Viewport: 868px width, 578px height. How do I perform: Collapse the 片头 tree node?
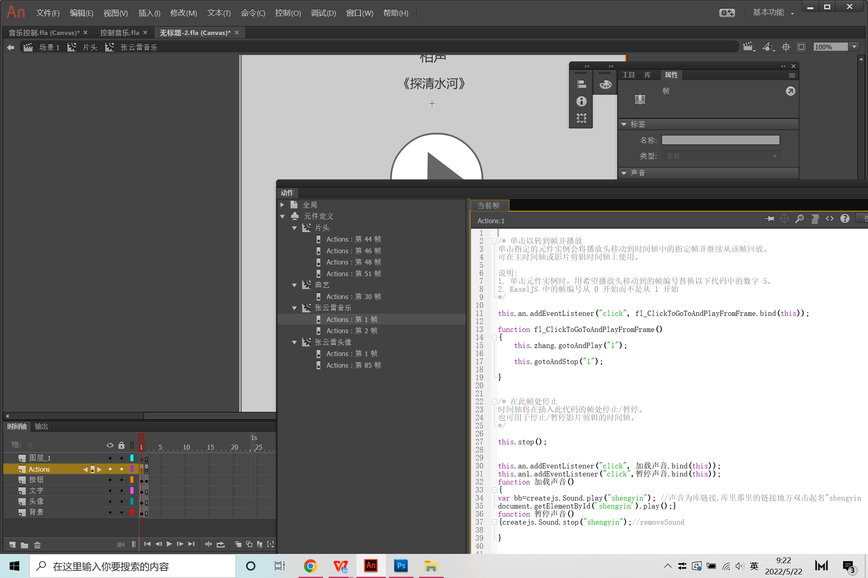(x=294, y=228)
